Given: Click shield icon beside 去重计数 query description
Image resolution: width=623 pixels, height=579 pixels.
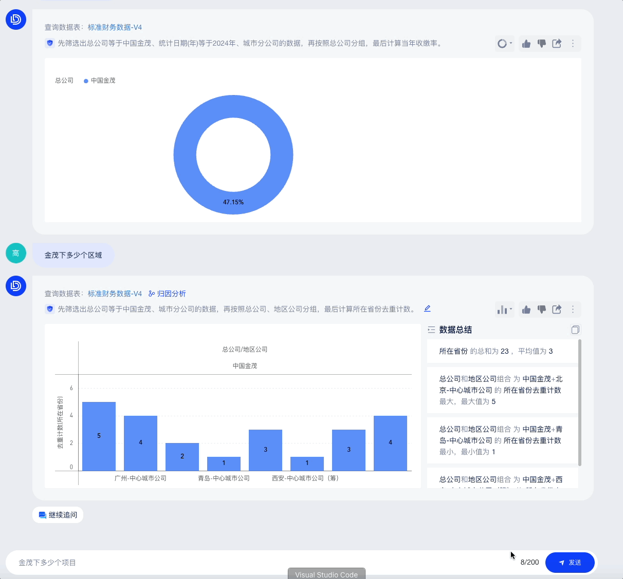Looking at the screenshot, I should [x=50, y=309].
